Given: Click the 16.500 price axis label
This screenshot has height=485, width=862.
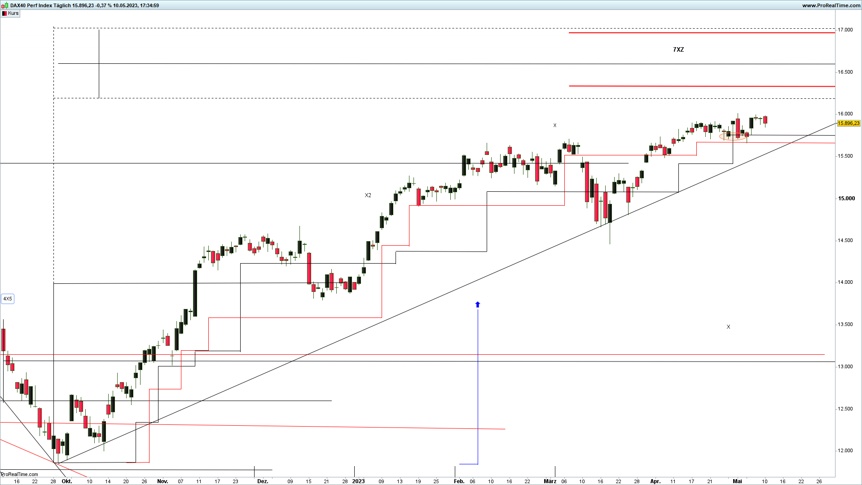Looking at the screenshot, I should tap(845, 72).
